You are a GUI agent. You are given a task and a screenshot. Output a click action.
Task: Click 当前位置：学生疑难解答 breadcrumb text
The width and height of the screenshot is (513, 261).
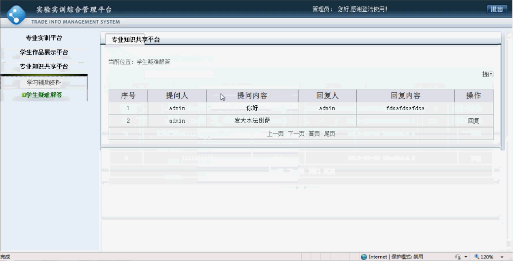coord(139,62)
